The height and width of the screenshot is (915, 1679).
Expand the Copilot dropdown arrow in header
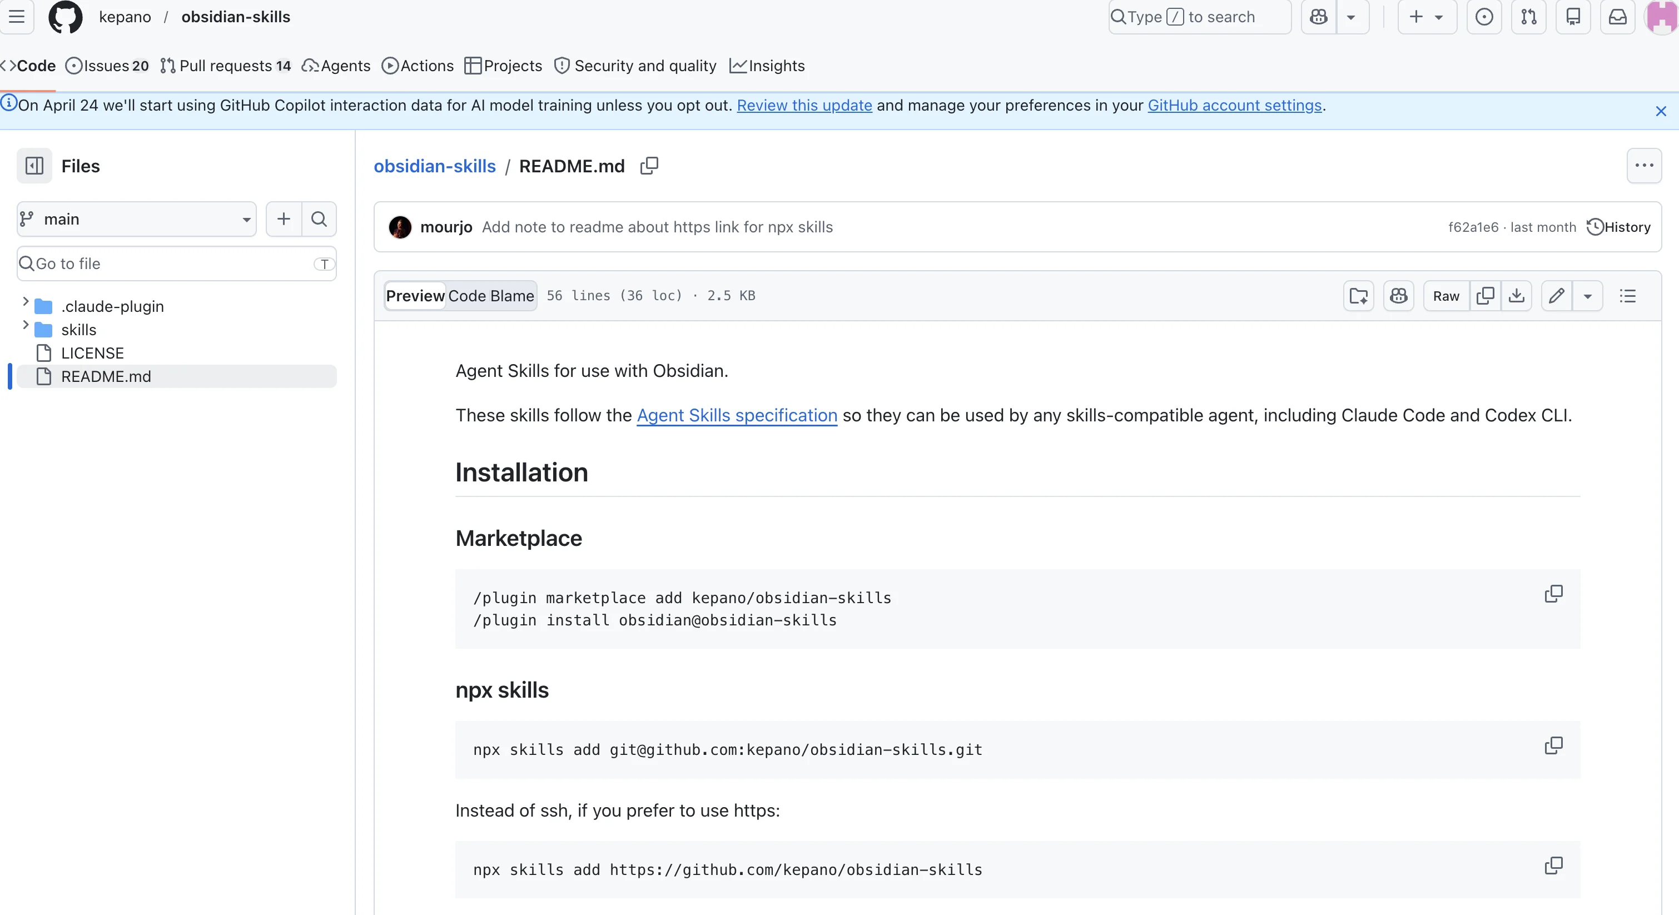coord(1351,17)
